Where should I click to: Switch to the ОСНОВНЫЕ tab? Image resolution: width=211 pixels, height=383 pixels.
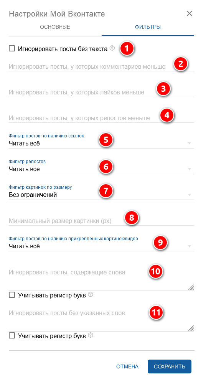click(x=55, y=27)
